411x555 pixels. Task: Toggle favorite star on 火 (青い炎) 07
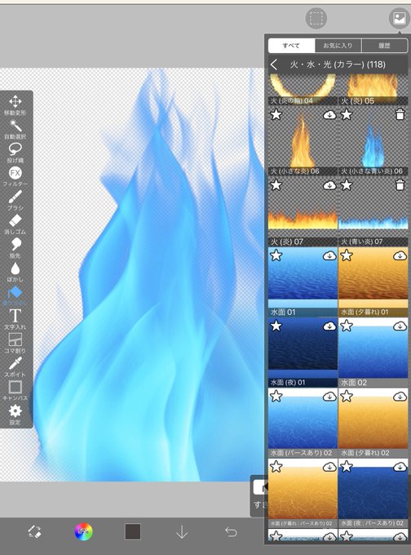(x=347, y=184)
